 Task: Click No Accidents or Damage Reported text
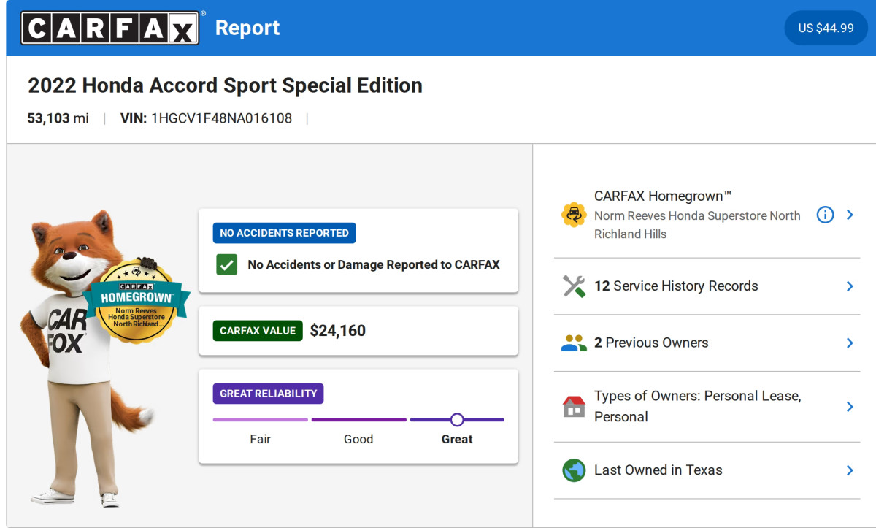374,264
